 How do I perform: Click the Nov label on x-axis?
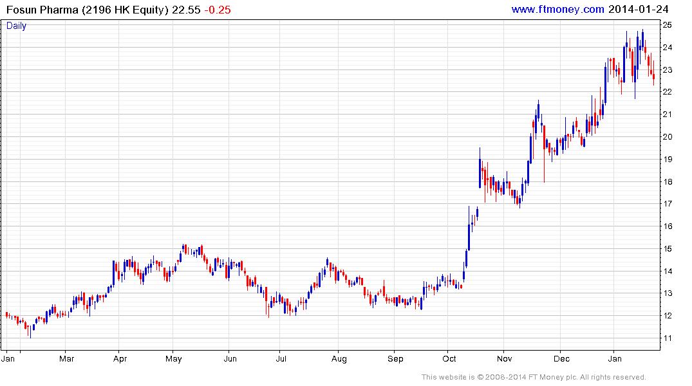click(505, 358)
